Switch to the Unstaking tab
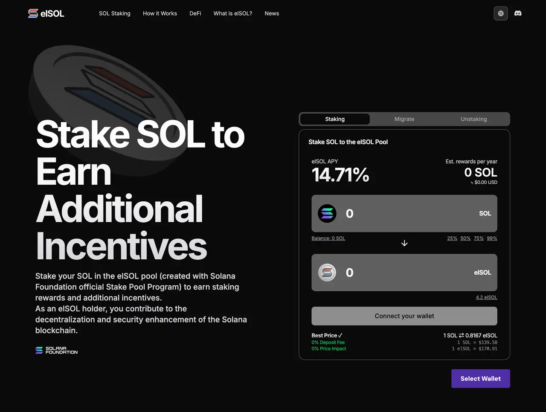546x412 pixels. 473,119
